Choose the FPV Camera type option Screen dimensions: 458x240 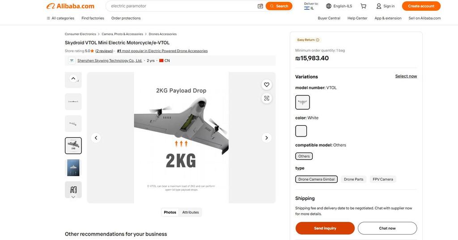(383, 179)
